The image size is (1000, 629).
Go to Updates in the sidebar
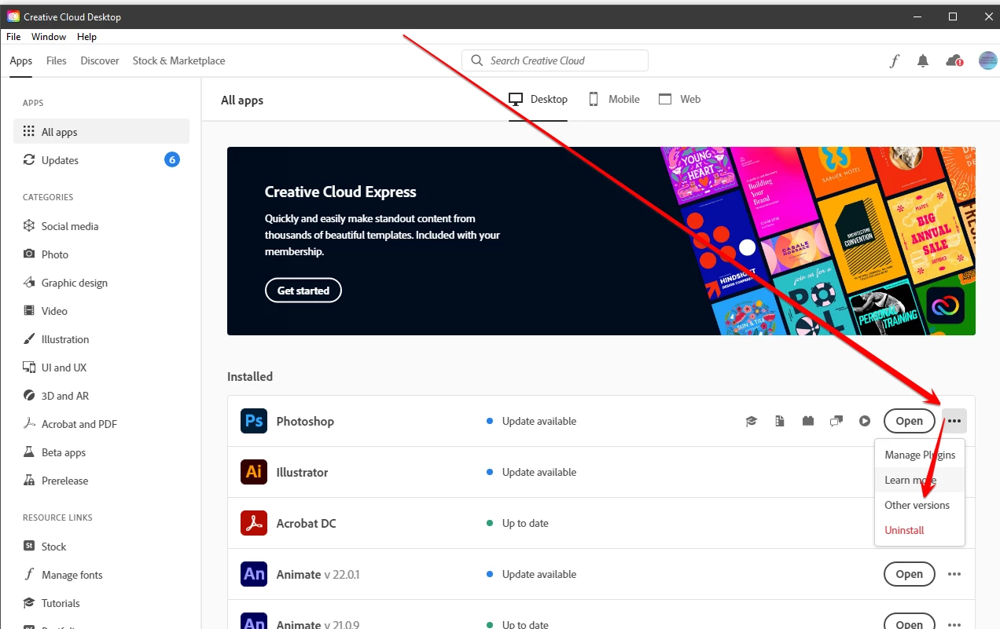click(x=101, y=160)
